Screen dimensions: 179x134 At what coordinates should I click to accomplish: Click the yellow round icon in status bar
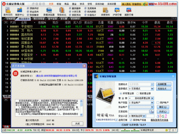coord(167,130)
